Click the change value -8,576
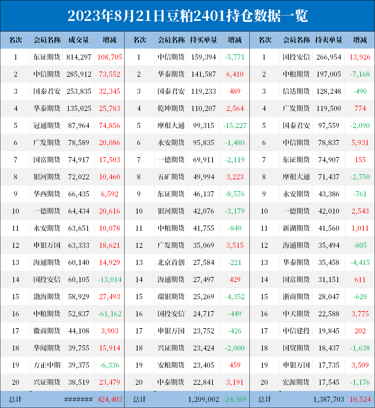The image size is (375, 408). [235, 194]
